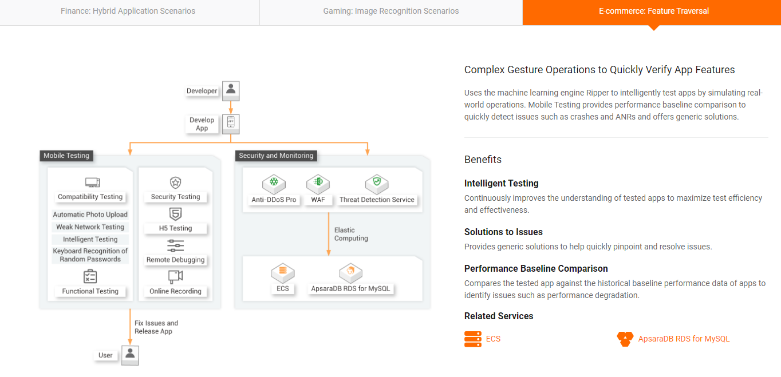Click the WAF label

(x=318, y=200)
